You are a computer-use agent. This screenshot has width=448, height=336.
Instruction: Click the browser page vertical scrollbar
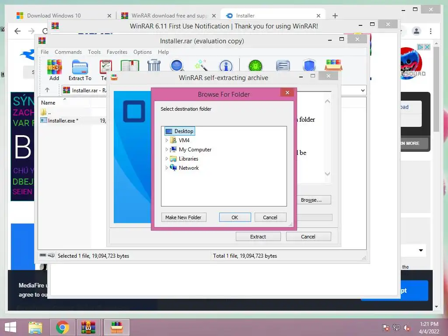click(x=436, y=88)
